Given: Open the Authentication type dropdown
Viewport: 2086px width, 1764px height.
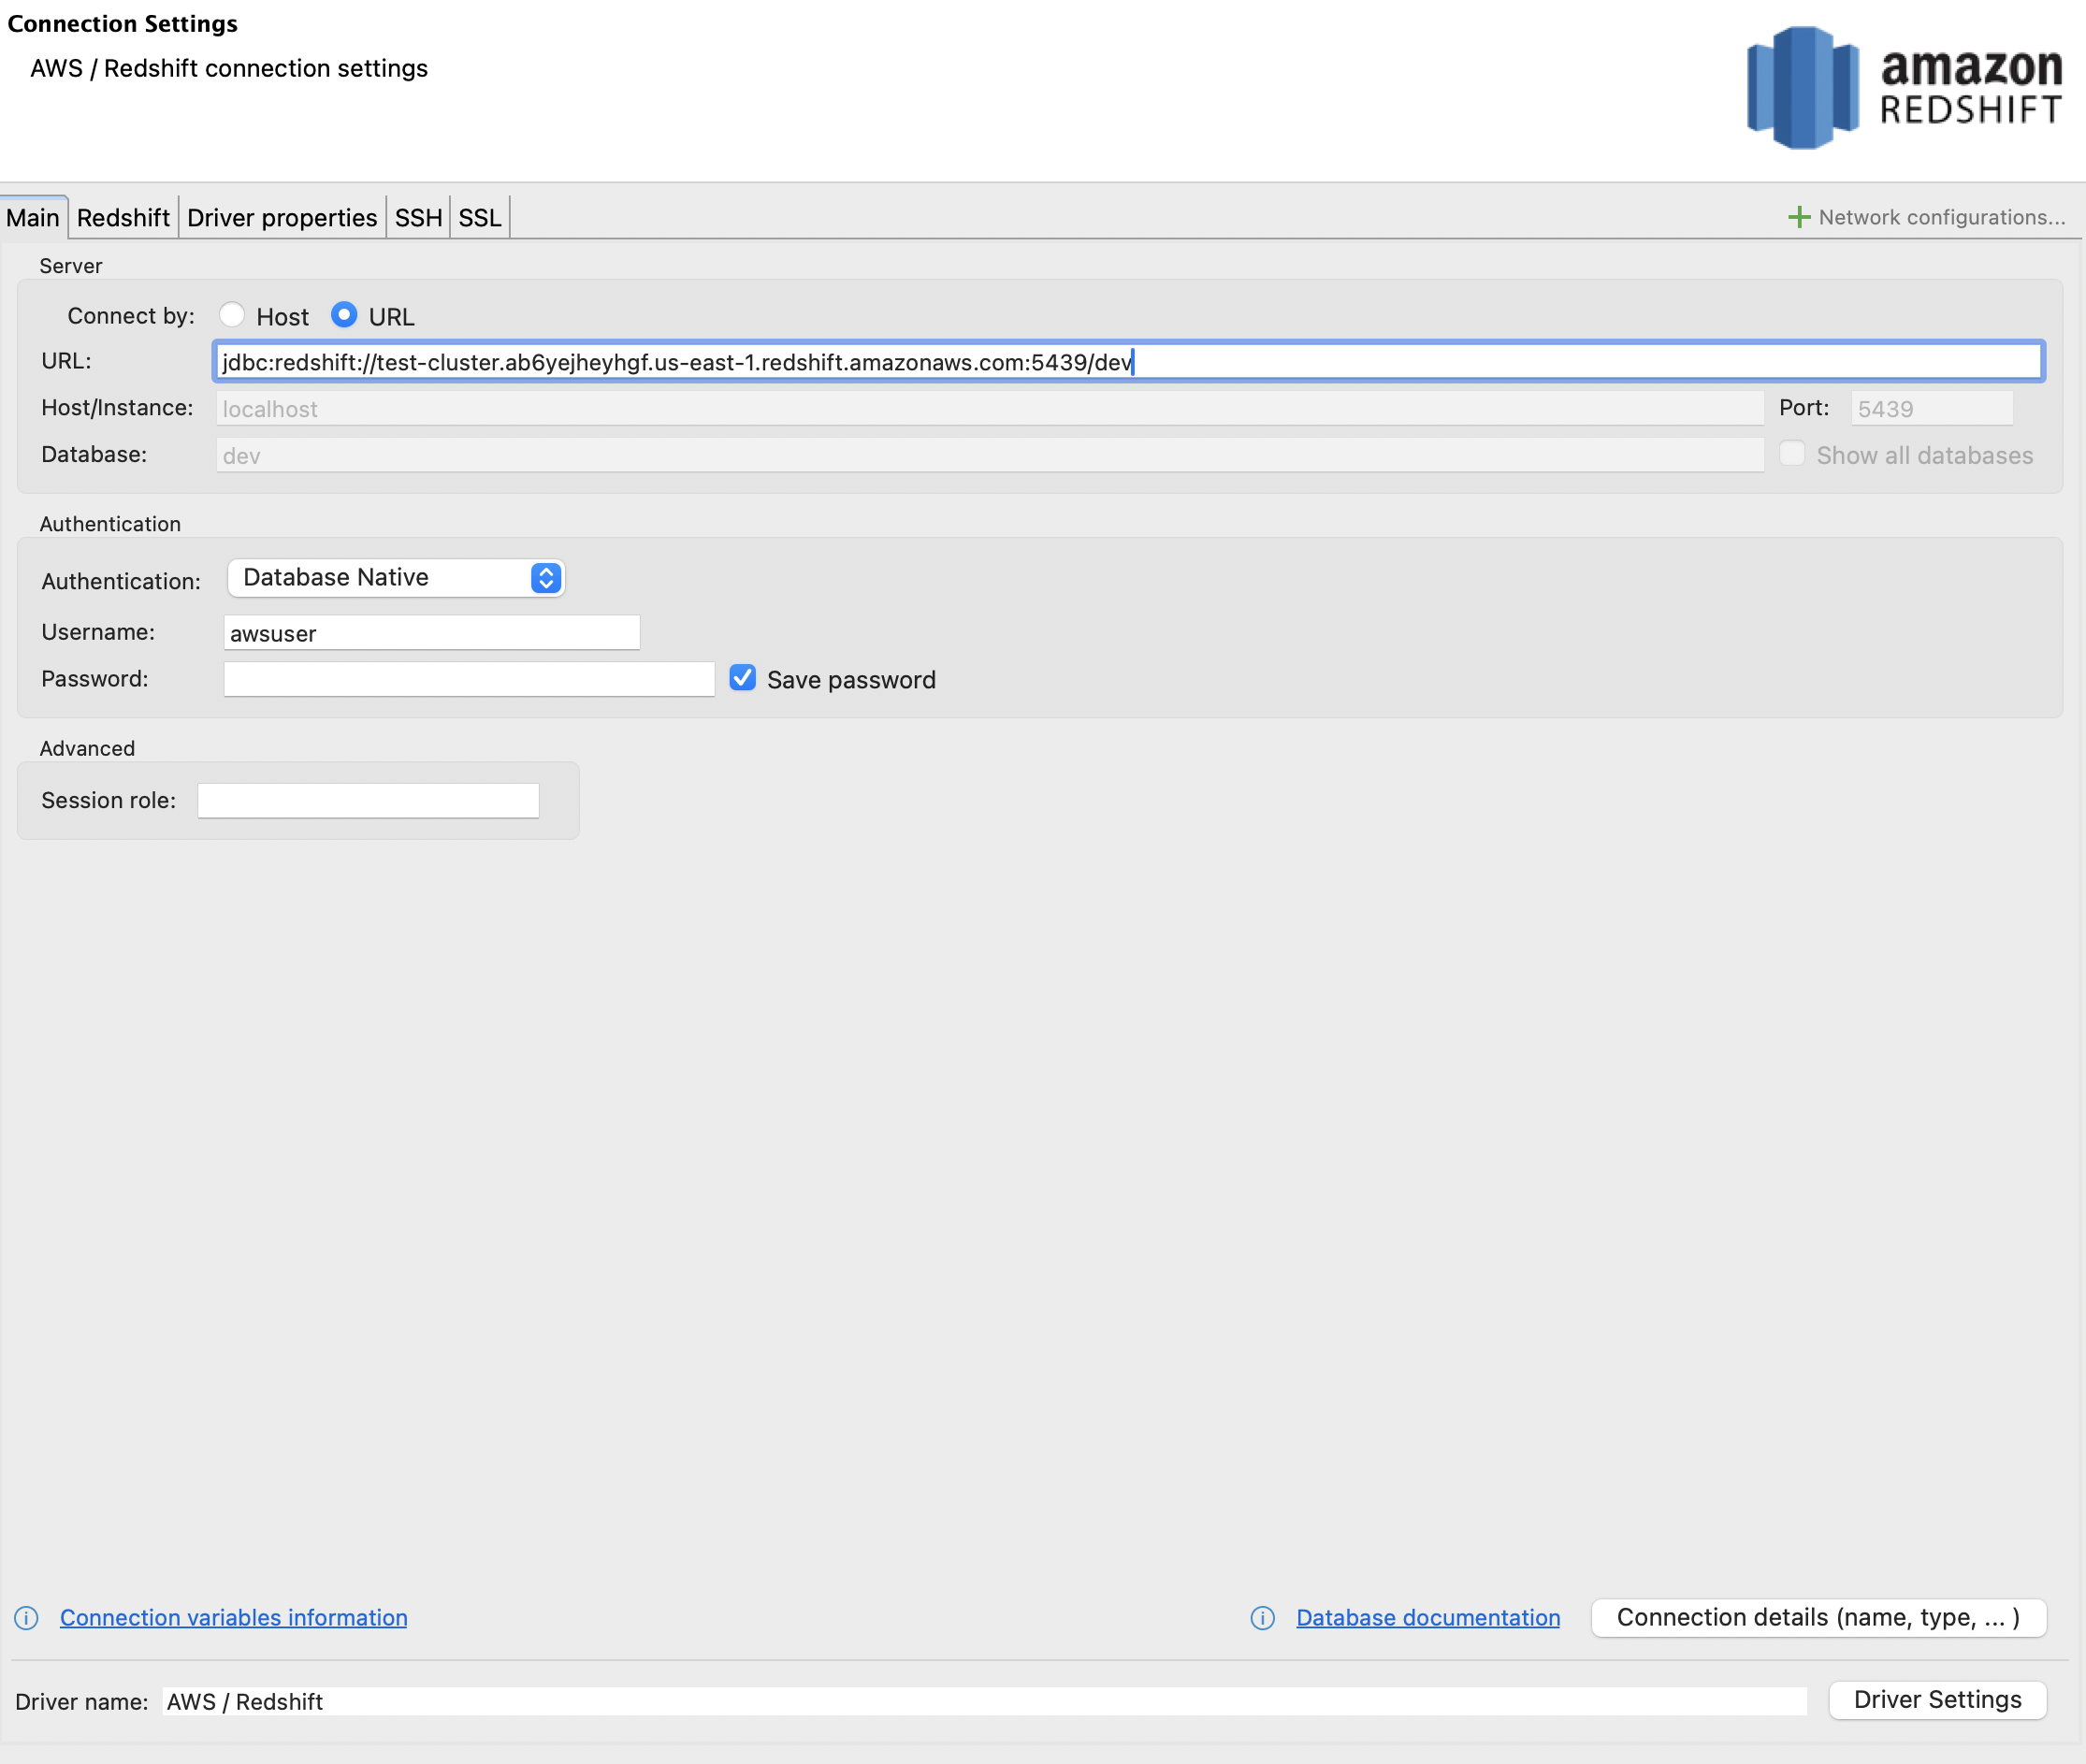Looking at the screenshot, I should [396, 578].
